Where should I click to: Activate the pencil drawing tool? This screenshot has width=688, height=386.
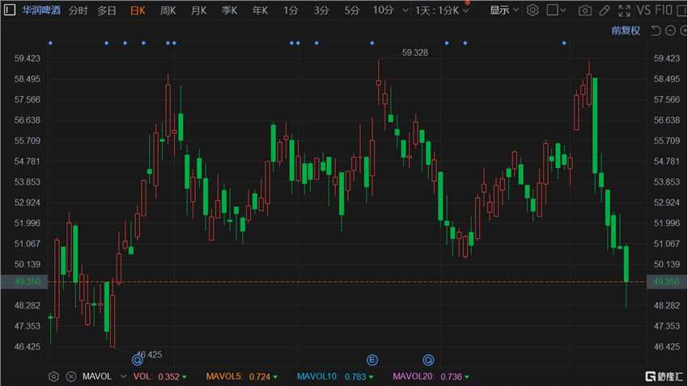pos(604,10)
